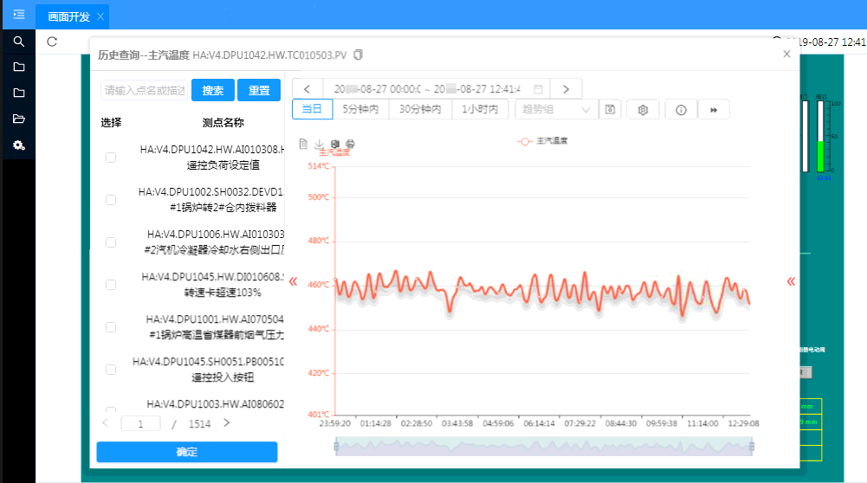Screen dimensions: 867x483
Task: Select the 30分钟内 time tab
Action: coord(420,109)
